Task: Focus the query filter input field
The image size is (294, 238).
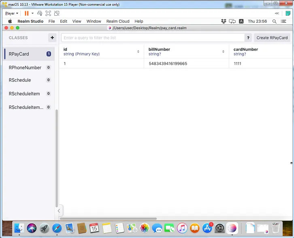Action: point(153,38)
